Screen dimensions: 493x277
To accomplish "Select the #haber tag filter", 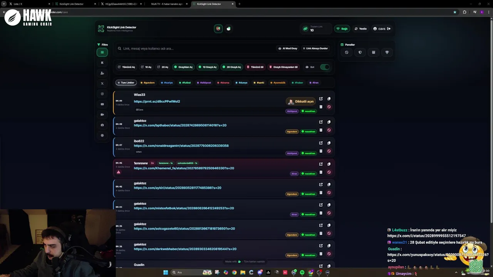I will pos(298,83).
